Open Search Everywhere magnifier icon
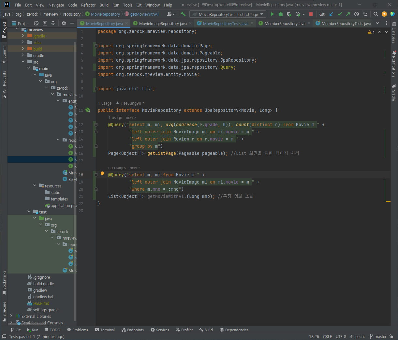 [376, 14]
